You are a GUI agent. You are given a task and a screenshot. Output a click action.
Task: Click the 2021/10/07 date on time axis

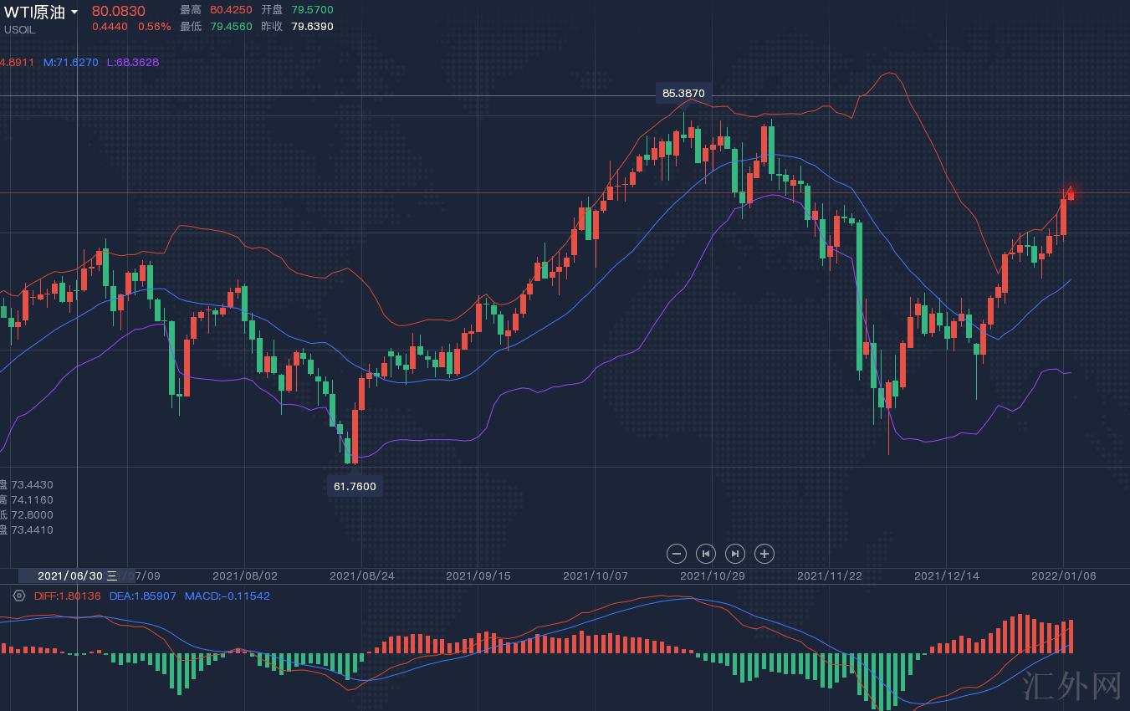pyautogui.click(x=595, y=576)
